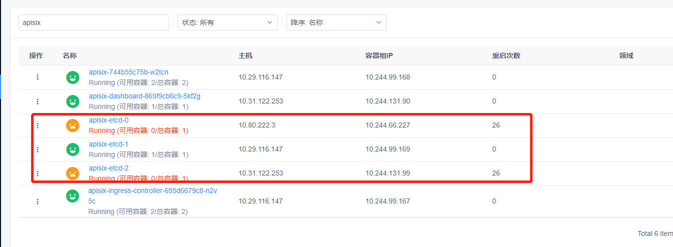Click the 操作 column header
The width and height of the screenshot is (673, 247).
tap(36, 55)
